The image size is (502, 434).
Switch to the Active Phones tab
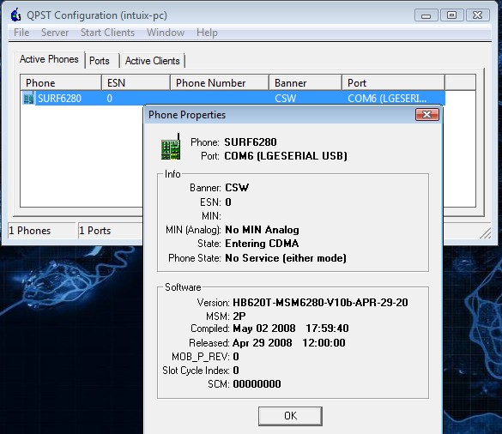49,59
